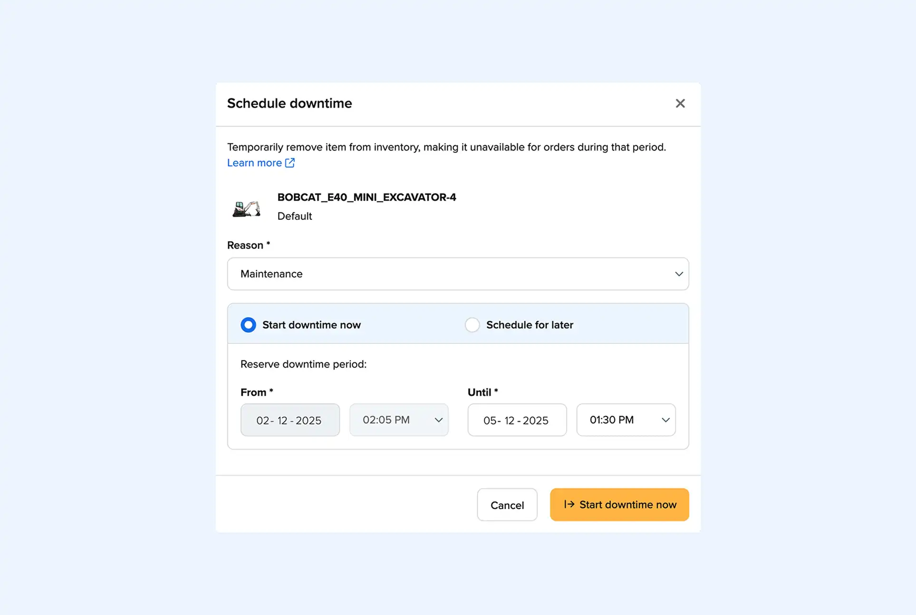Click the asterisk next to the Reason label

pos(268,243)
